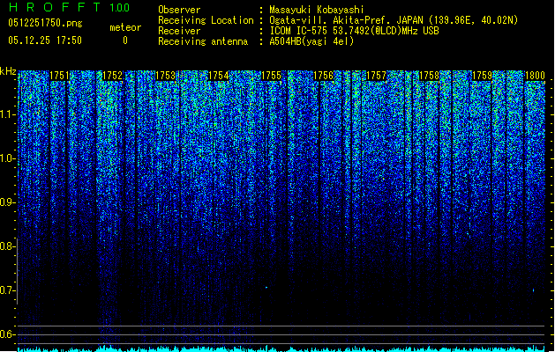Screen dimensions: 555x352
Task: Click the 1754 time marker
Action: pyautogui.click(x=219, y=76)
